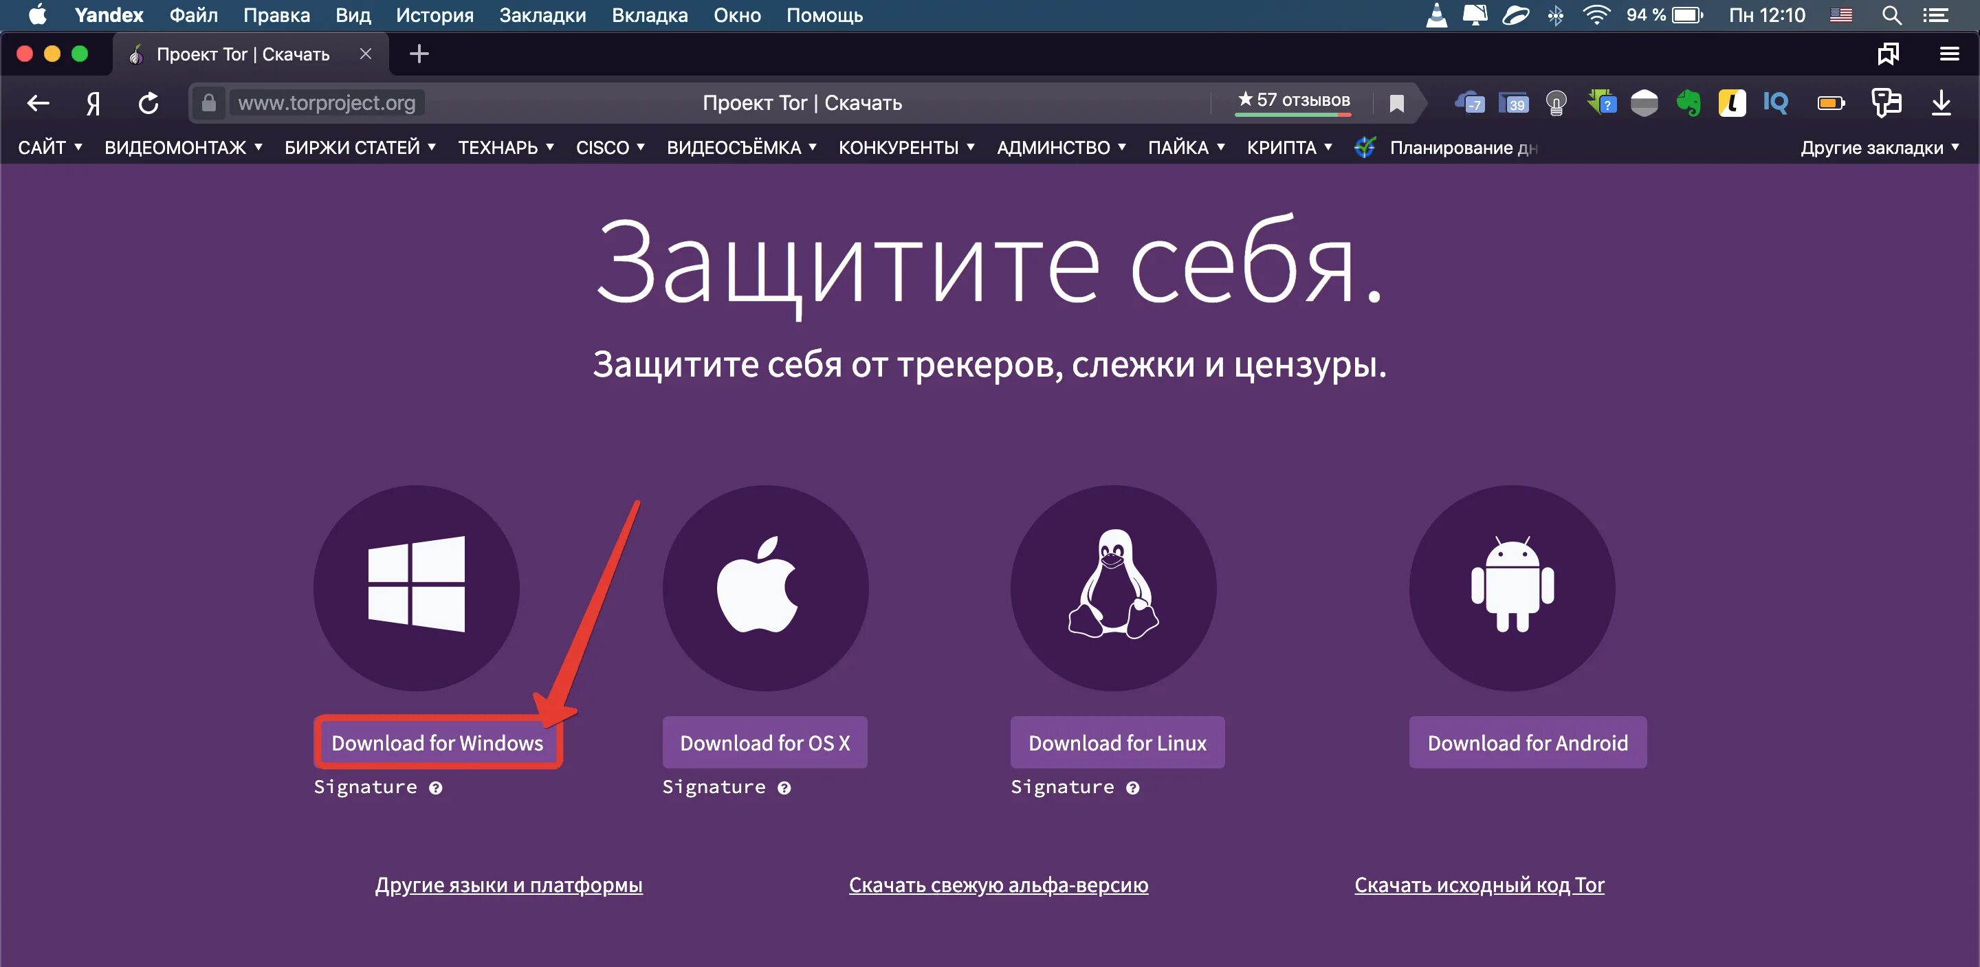Open the bookmarks panel icon in the tab bar
This screenshot has height=967, width=1980.
[x=1888, y=54]
